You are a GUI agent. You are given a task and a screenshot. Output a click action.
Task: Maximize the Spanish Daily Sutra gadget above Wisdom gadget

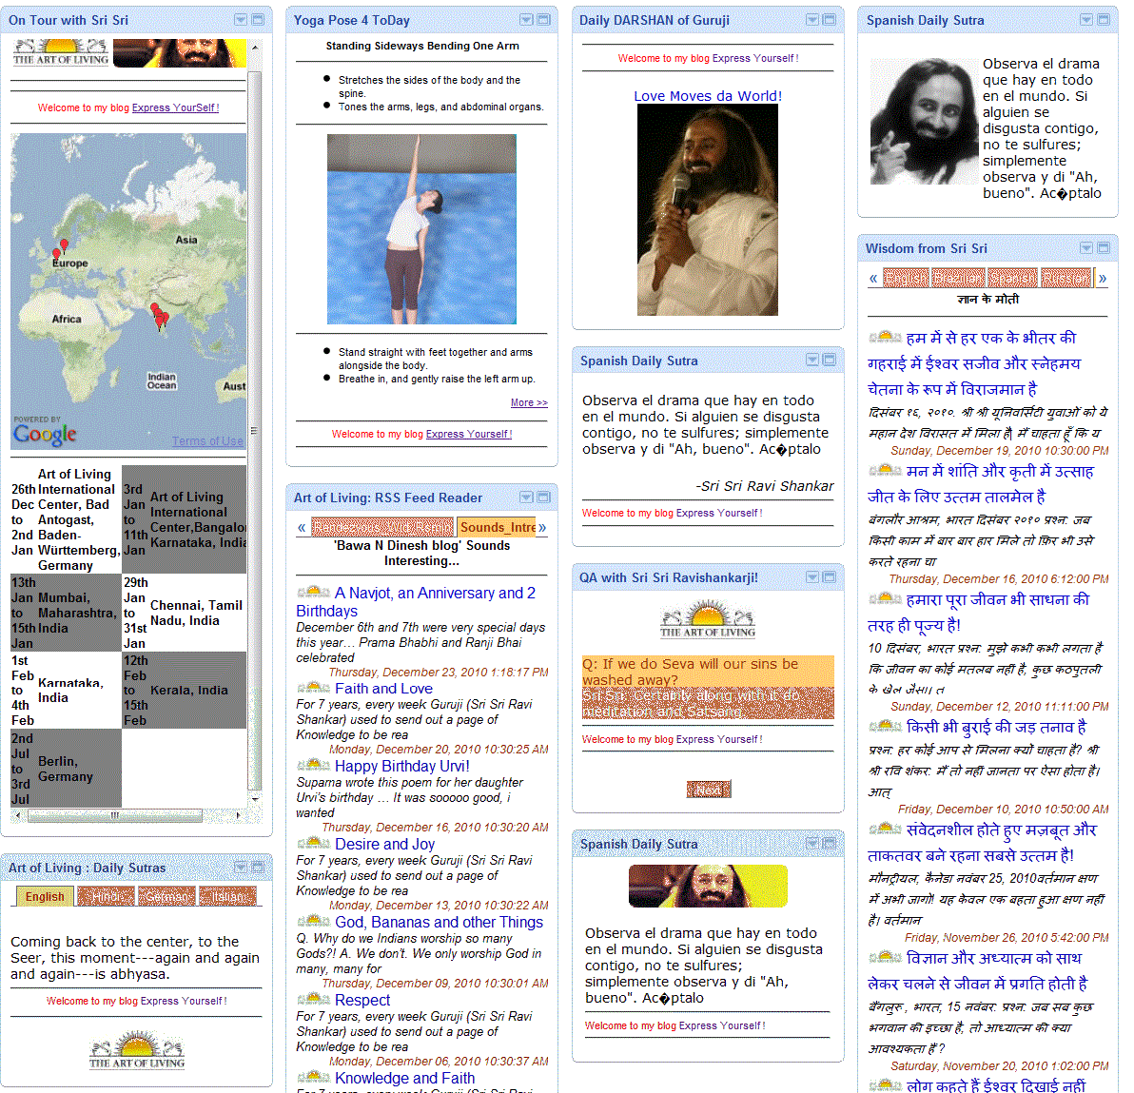point(1104,20)
